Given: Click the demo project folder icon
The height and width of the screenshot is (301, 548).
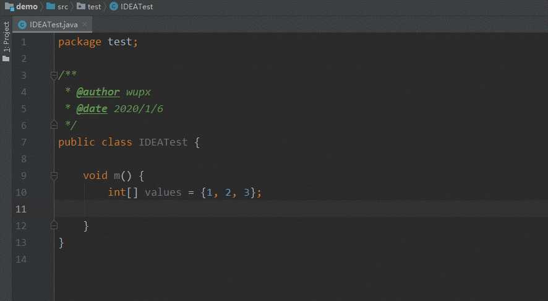Looking at the screenshot, I should tap(9, 7).
